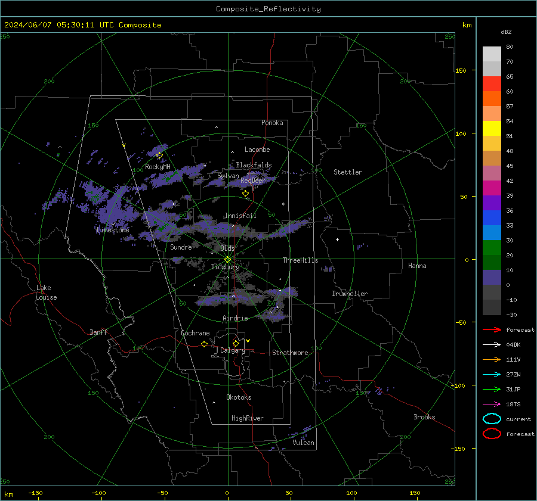Click the 33-36 dBZ blue swatch

coord(492,218)
